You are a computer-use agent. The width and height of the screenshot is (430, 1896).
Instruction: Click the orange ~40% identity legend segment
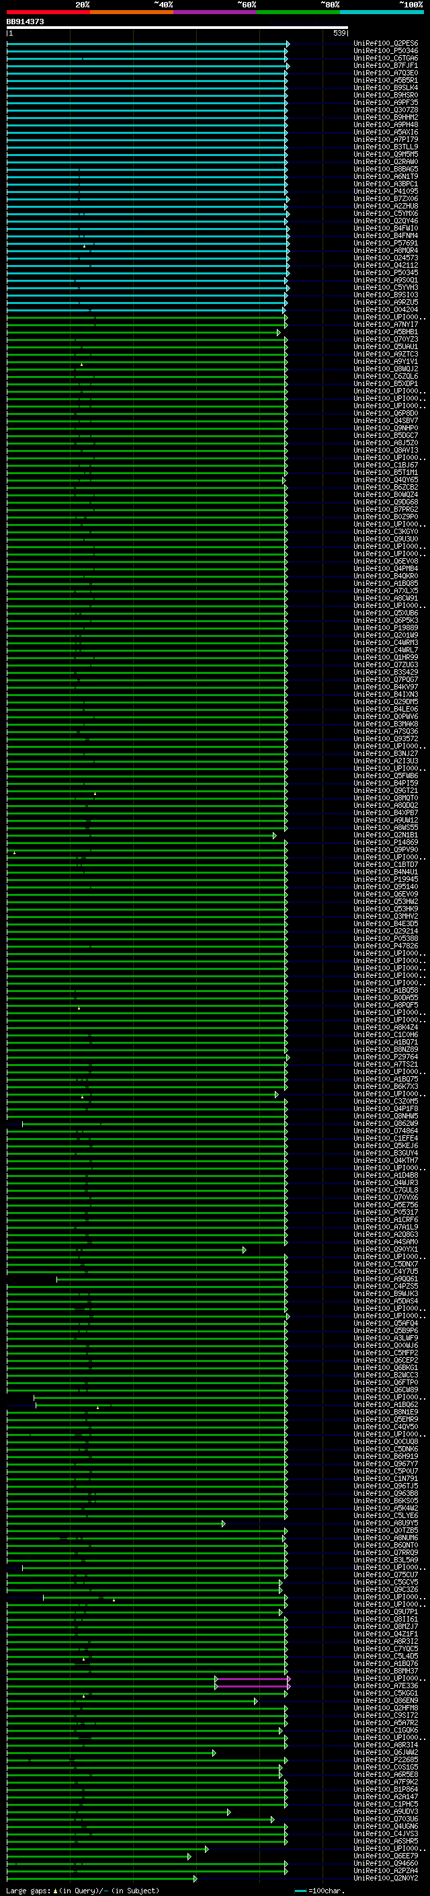click(132, 12)
